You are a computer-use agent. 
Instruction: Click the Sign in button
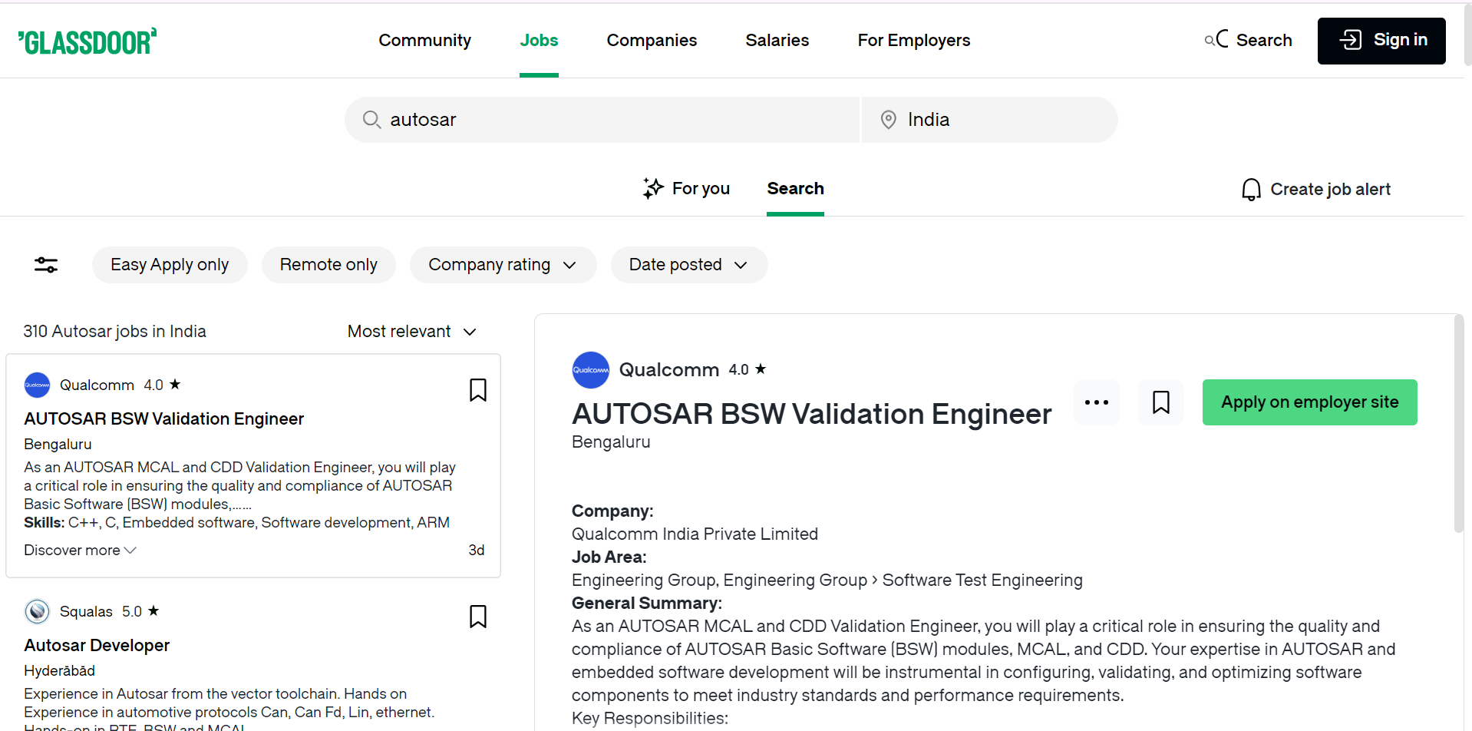pos(1381,41)
